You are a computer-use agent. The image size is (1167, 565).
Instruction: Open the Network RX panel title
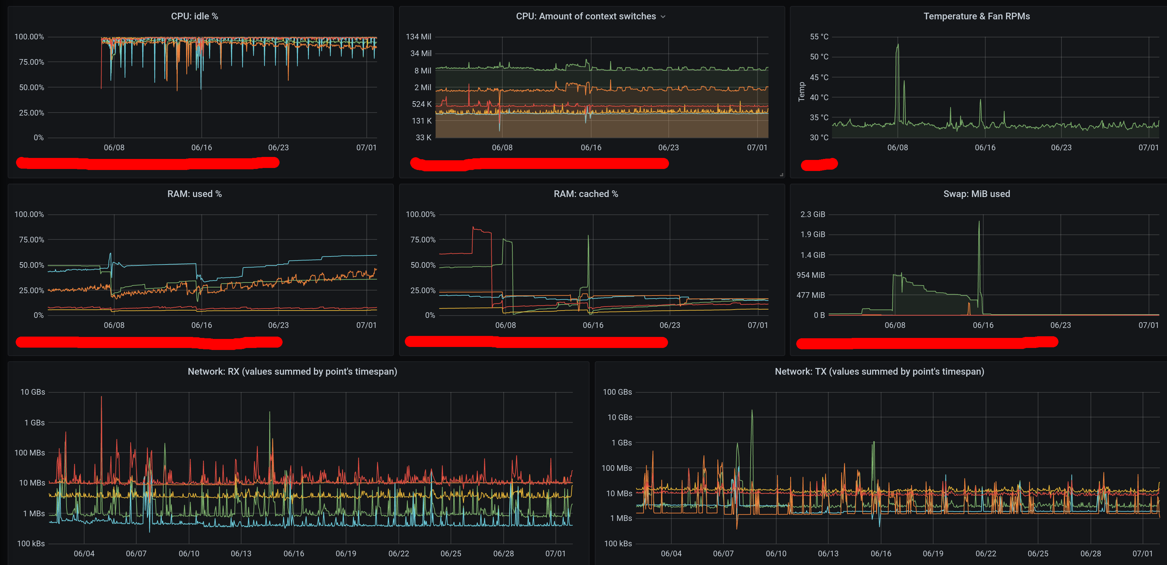(x=292, y=372)
